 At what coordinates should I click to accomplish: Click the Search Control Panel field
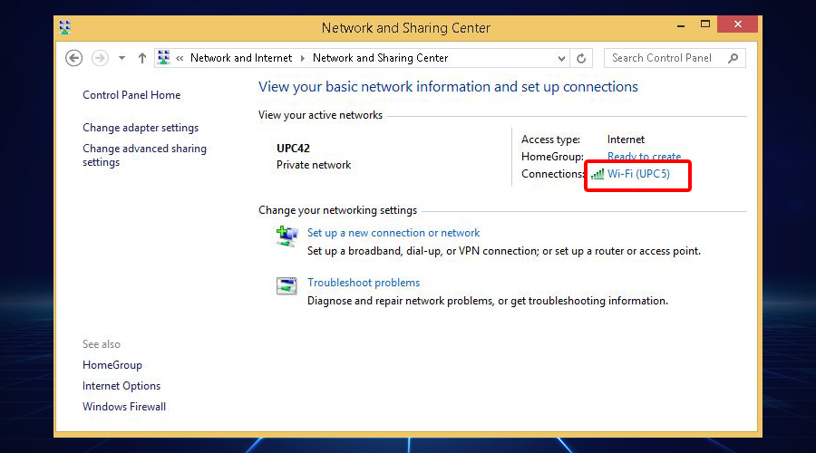click(x=675, y=58)
